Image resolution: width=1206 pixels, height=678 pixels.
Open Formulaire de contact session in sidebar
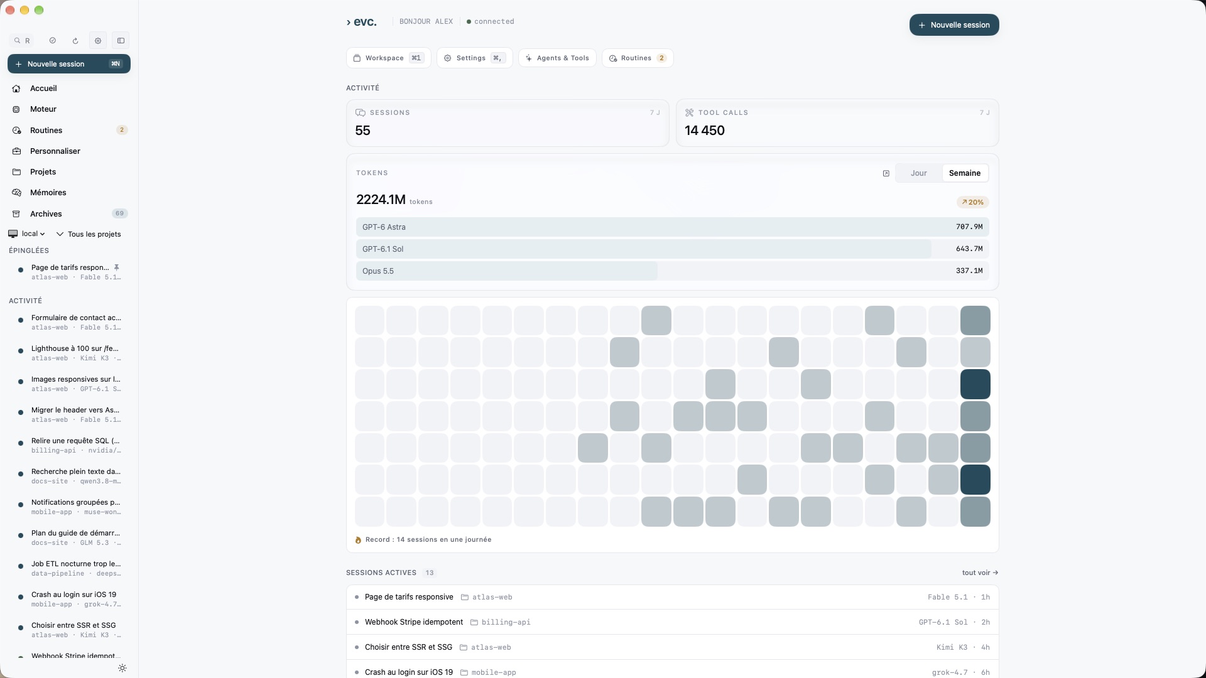click(x=69, y=322)
